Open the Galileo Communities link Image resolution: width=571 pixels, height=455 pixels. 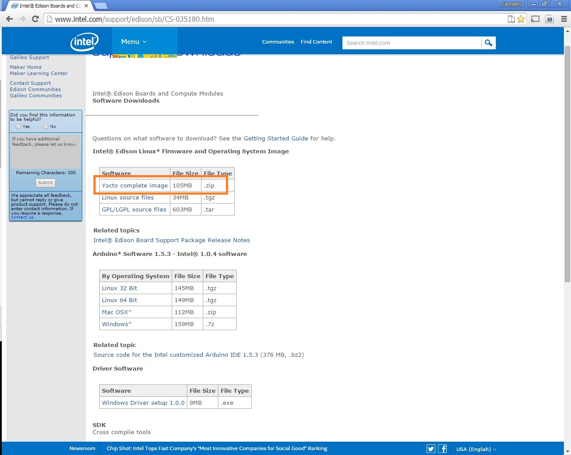(36, 96)
